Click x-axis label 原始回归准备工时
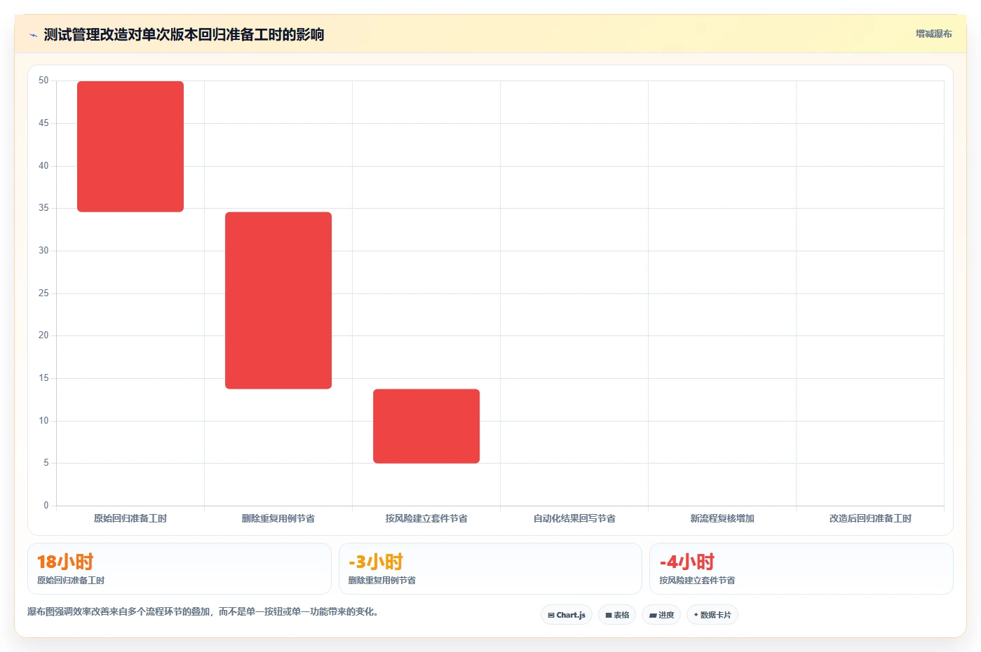981x652 pixels. click(130, 519)
